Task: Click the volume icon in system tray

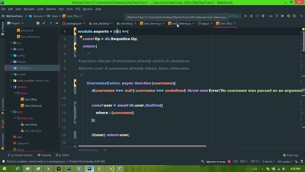Action: coord(284,169)
